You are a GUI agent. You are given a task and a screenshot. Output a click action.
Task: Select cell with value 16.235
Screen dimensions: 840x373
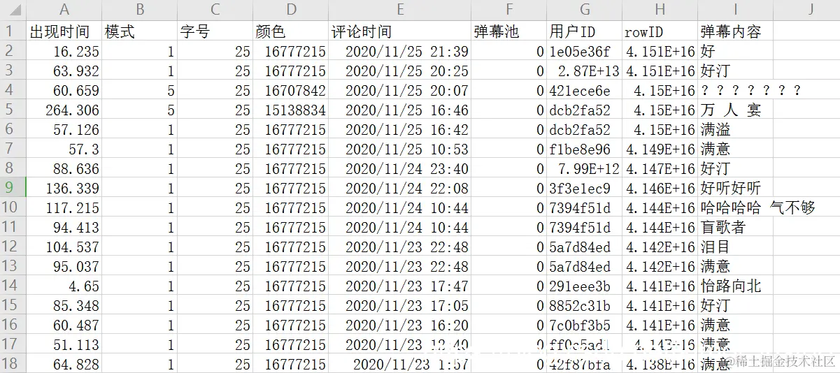(x=64, y=51)
